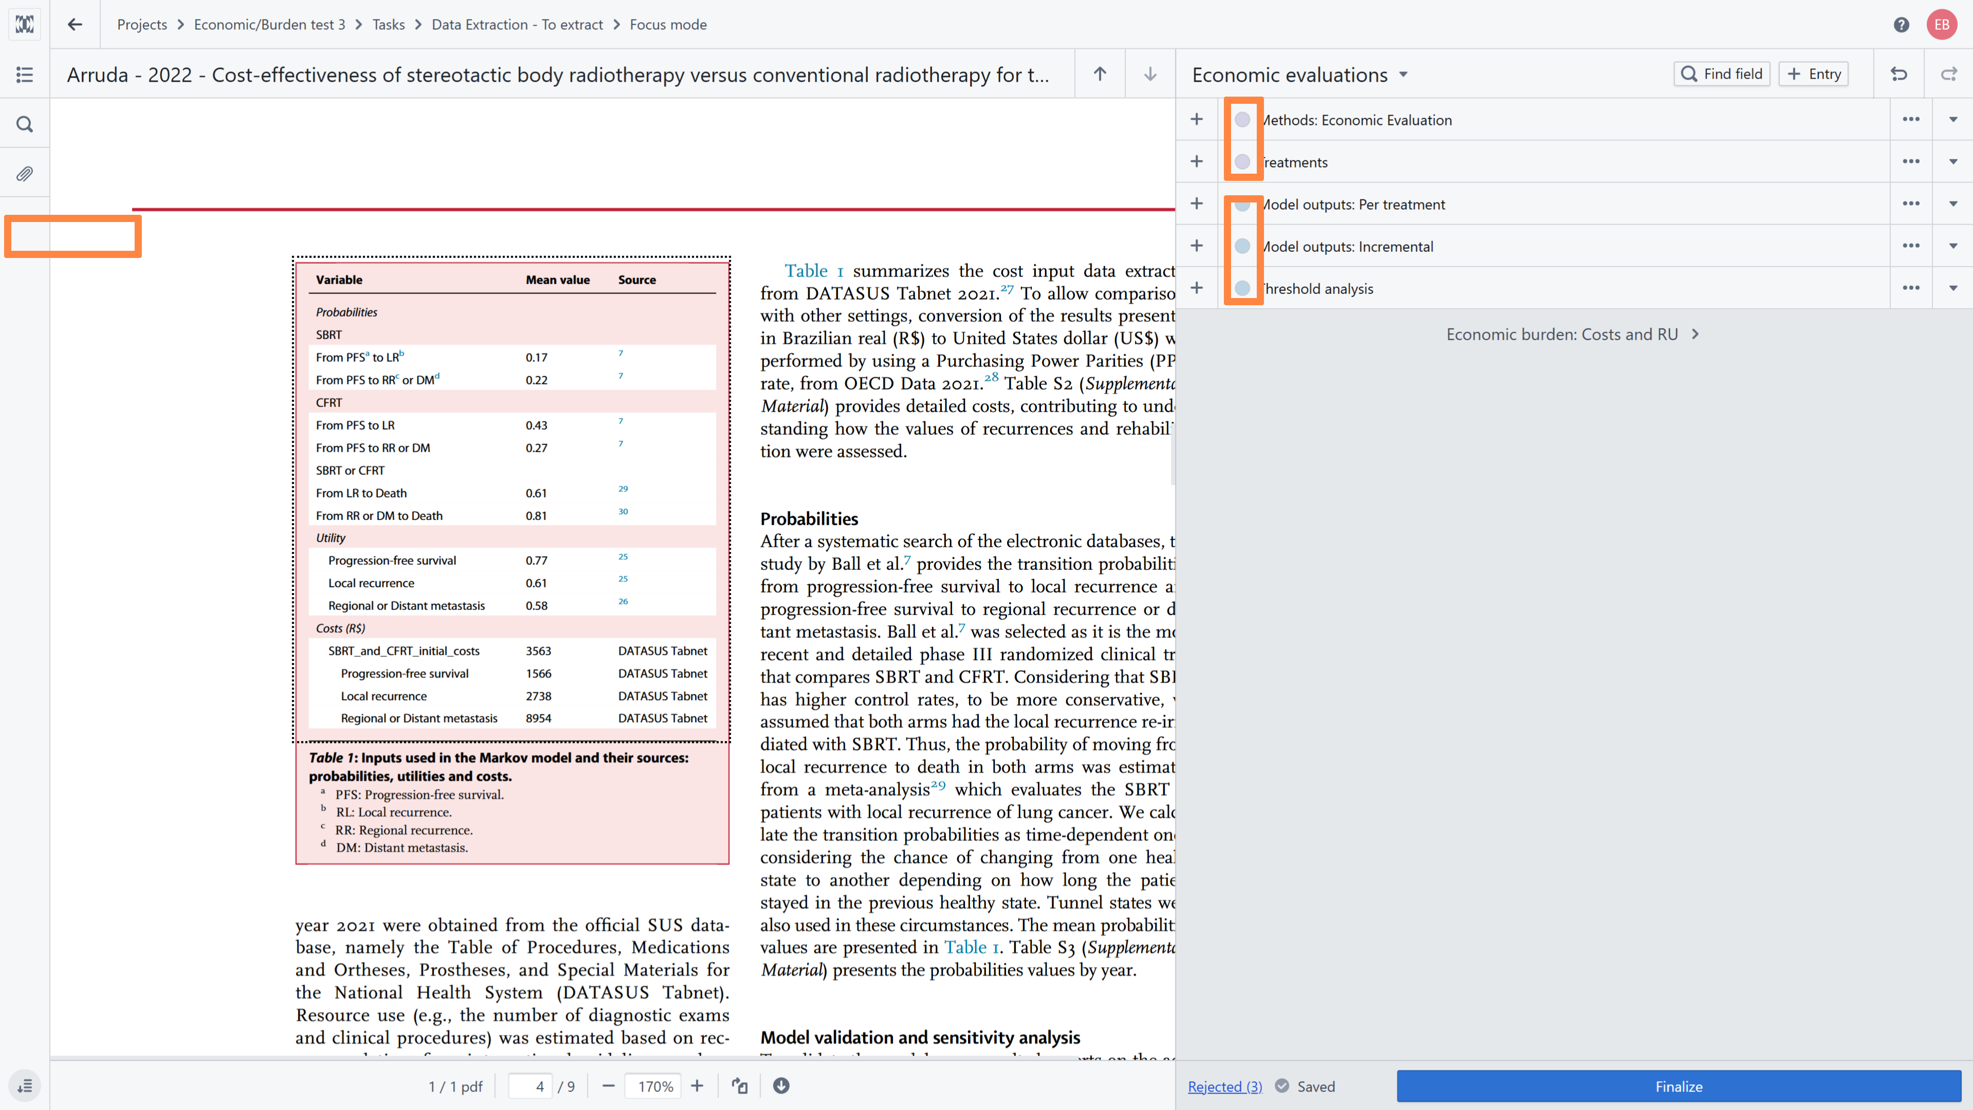Click the Saved status indicator

[x=1305, y=1086]
